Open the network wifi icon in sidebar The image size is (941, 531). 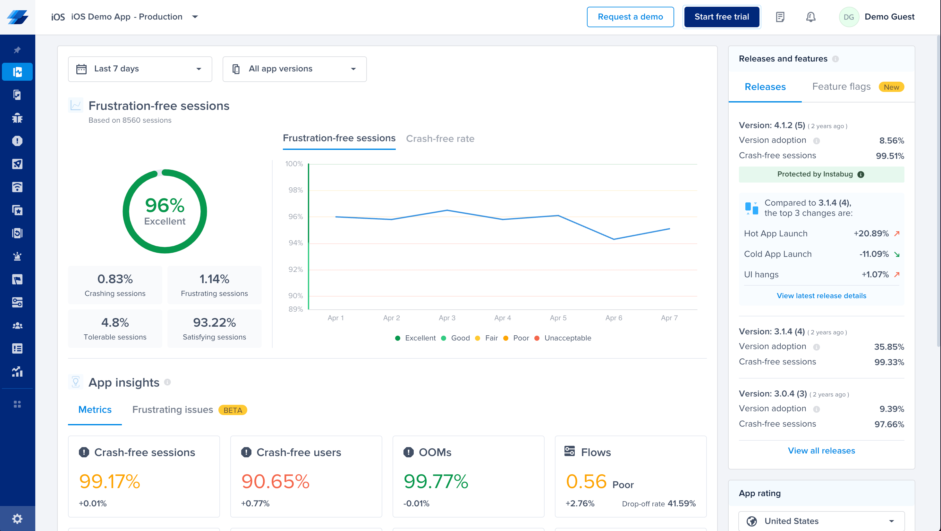(x=17, y=187)
